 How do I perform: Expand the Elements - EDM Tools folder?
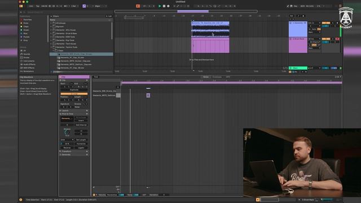tap(51, 37)
